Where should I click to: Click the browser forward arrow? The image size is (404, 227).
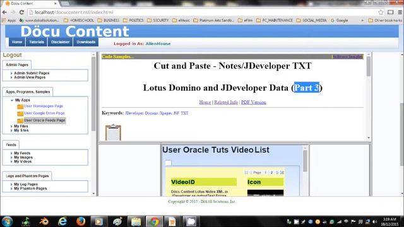(x=13, y=12)
